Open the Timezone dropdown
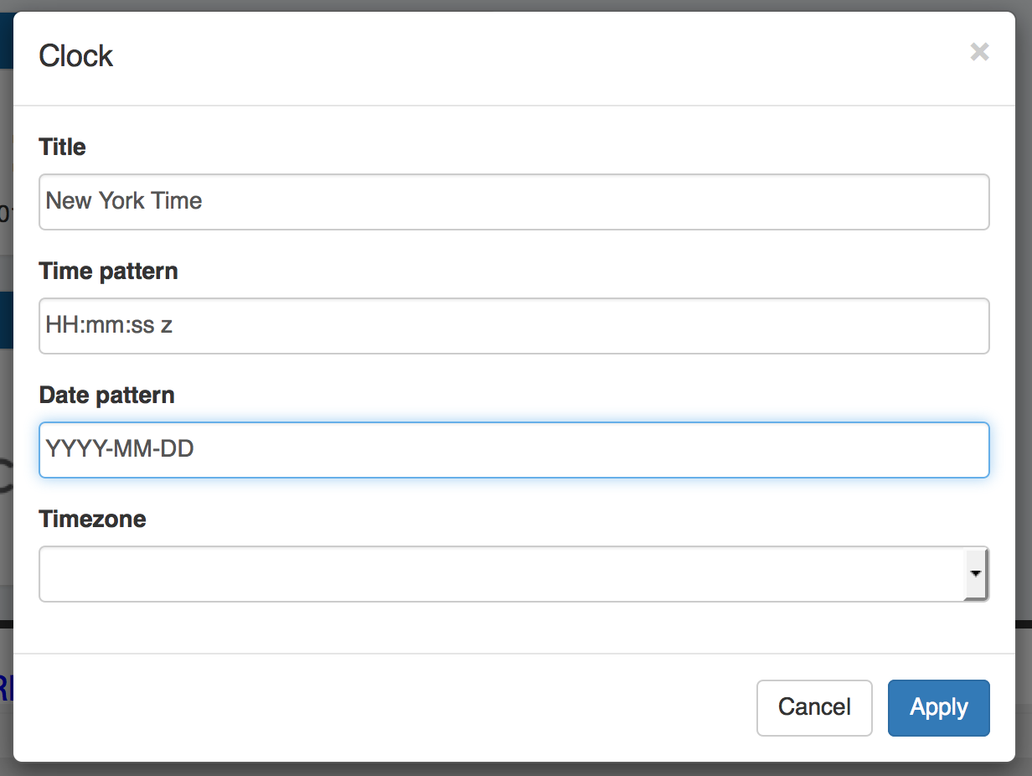Screen dimensions: 1032x776 (x=503, y=574)
